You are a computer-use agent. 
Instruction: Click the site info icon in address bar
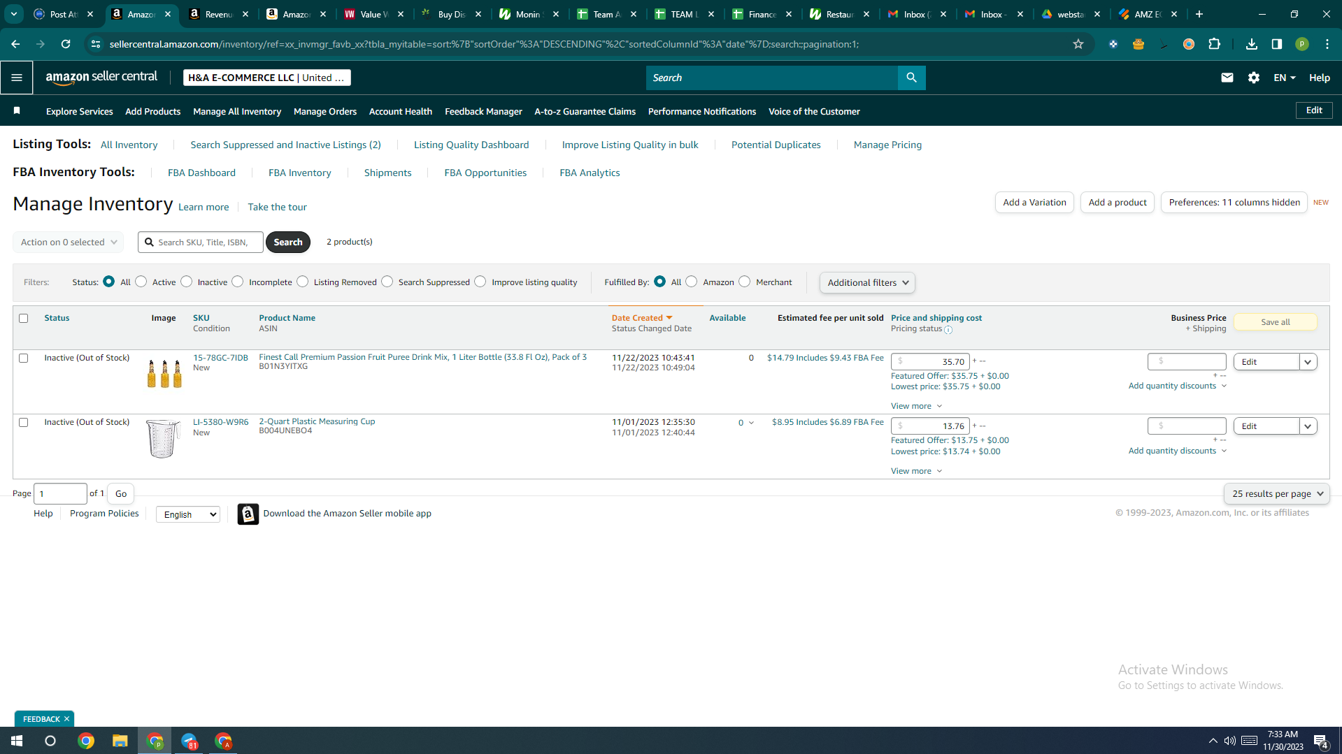(96, 44)
